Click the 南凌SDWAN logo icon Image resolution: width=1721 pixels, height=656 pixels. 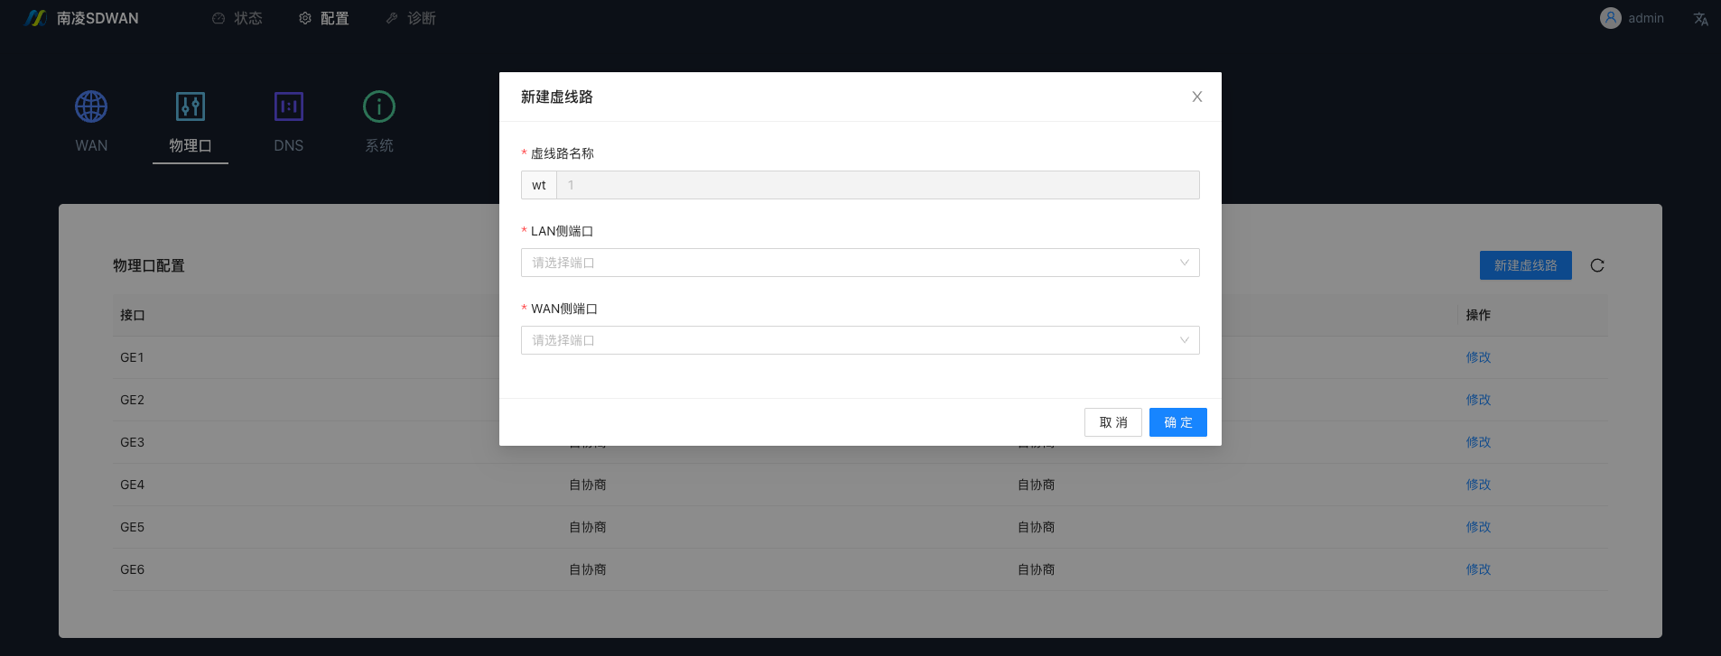[x=36, y=18]
